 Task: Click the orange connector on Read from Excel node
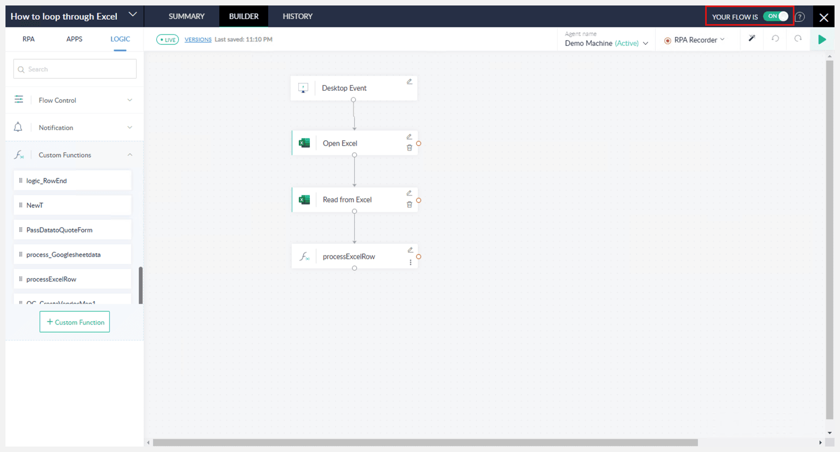pos(418,200)
